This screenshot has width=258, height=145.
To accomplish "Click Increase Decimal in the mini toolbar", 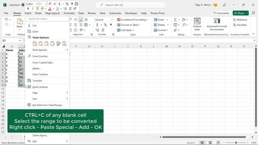I will [x=65, y=8].
